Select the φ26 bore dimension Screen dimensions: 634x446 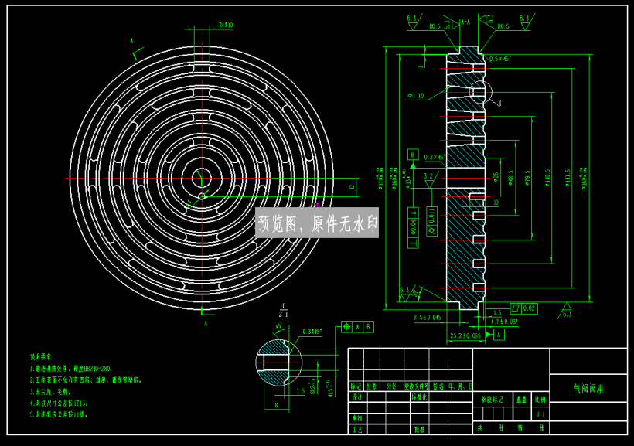(x=496, y=177)
